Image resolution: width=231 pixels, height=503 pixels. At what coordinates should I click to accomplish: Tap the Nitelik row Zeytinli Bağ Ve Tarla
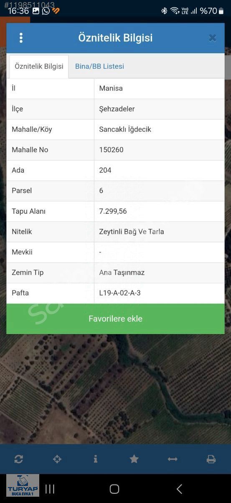115,232
